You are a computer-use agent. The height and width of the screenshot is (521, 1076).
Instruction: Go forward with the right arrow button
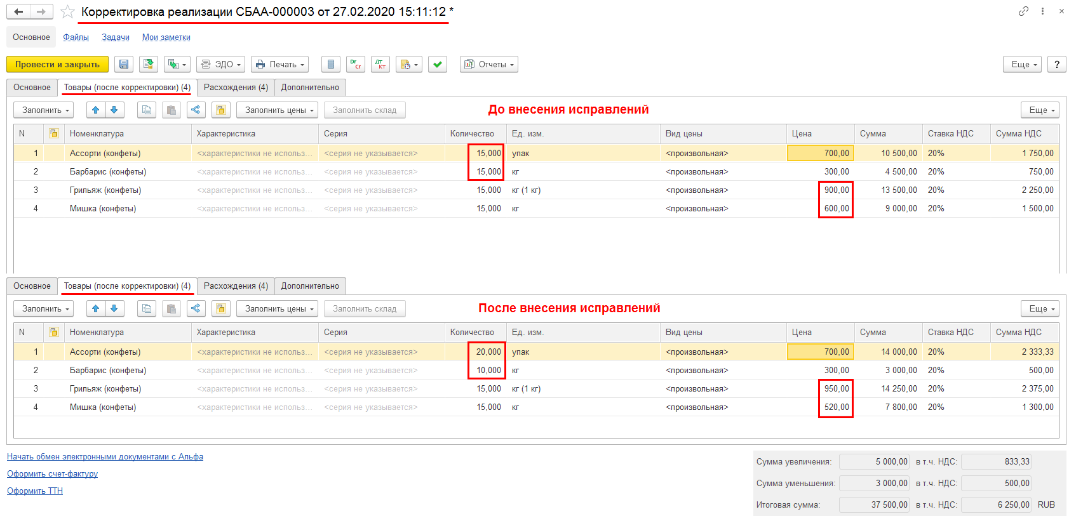41,11
